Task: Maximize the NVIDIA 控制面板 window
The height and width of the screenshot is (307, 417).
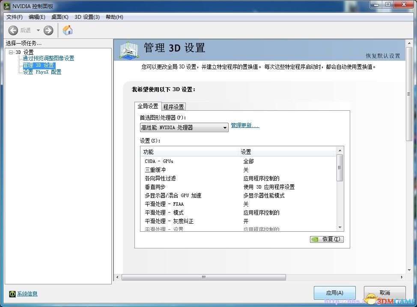Action: click(388, 5)
